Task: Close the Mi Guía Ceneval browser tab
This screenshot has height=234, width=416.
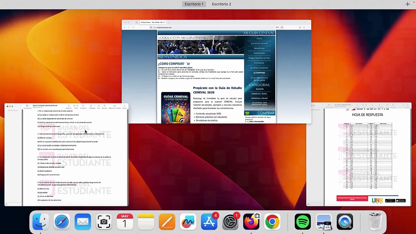Action: coord(164,22)
